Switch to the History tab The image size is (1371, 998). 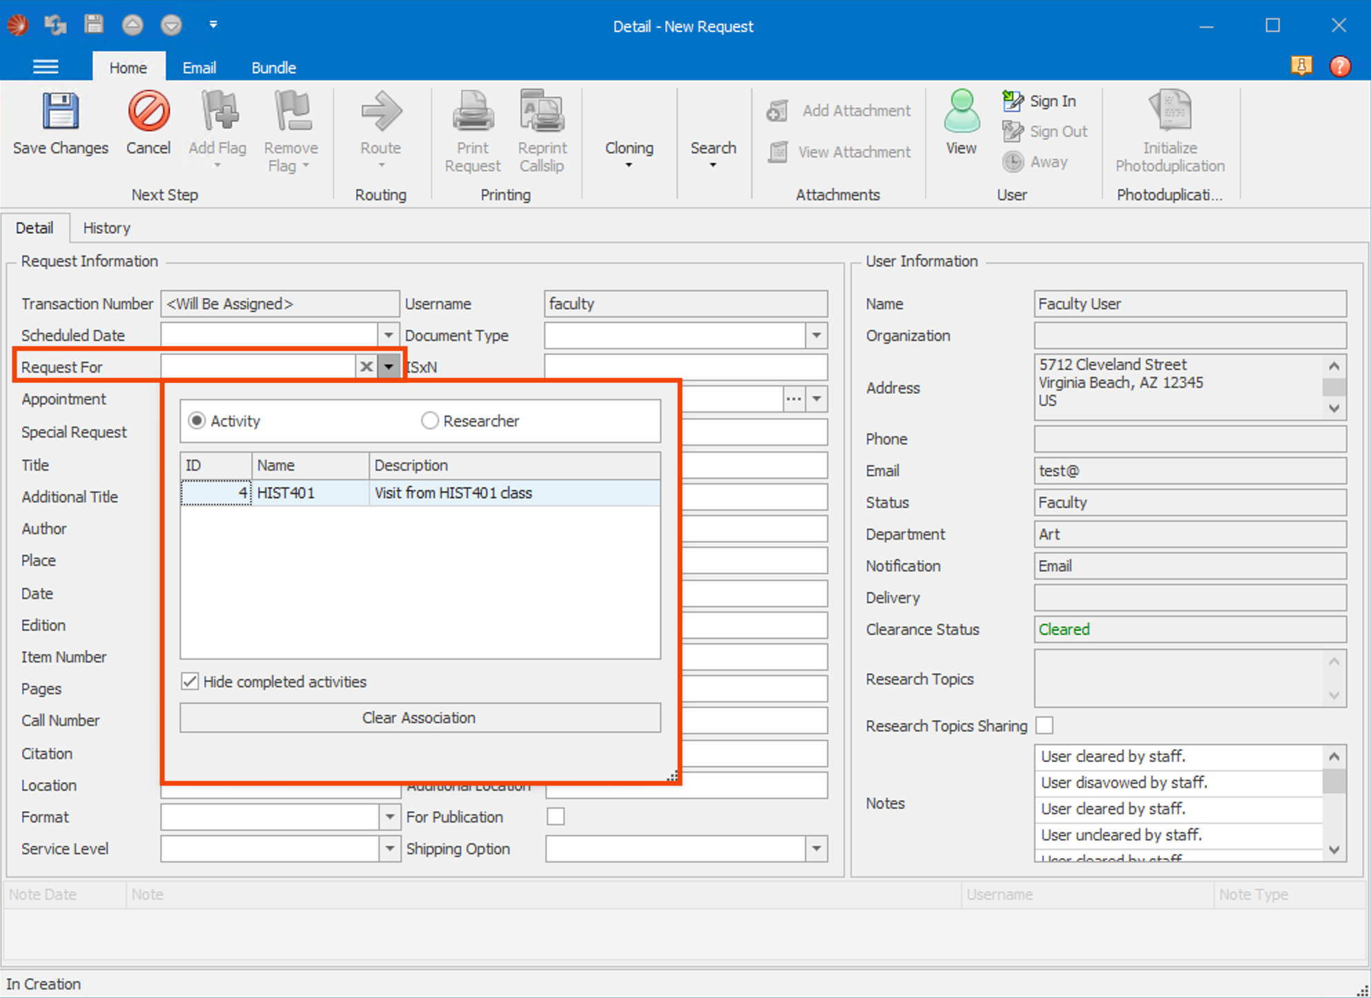click(x=106, y=228)
